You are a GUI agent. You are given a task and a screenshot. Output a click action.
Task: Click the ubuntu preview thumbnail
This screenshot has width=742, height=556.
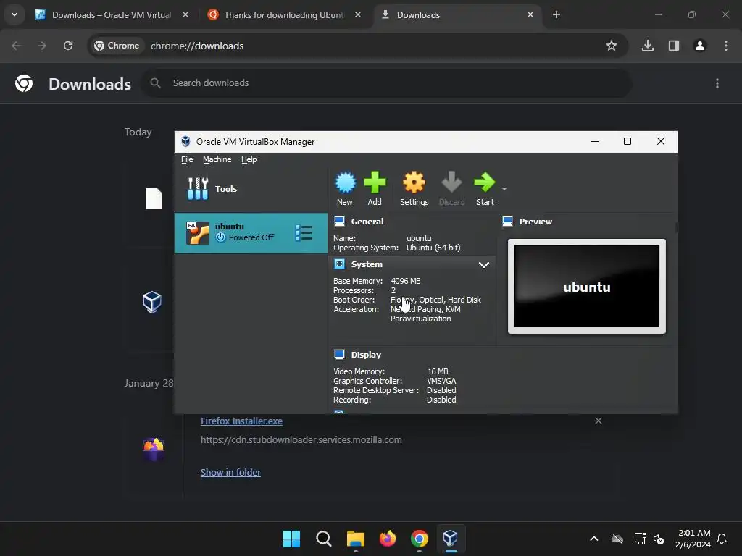(587, 287)
